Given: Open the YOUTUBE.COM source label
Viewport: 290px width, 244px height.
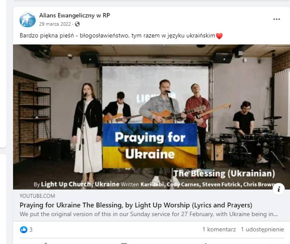Looking at the screenshot, I should [x=37, y=196].
